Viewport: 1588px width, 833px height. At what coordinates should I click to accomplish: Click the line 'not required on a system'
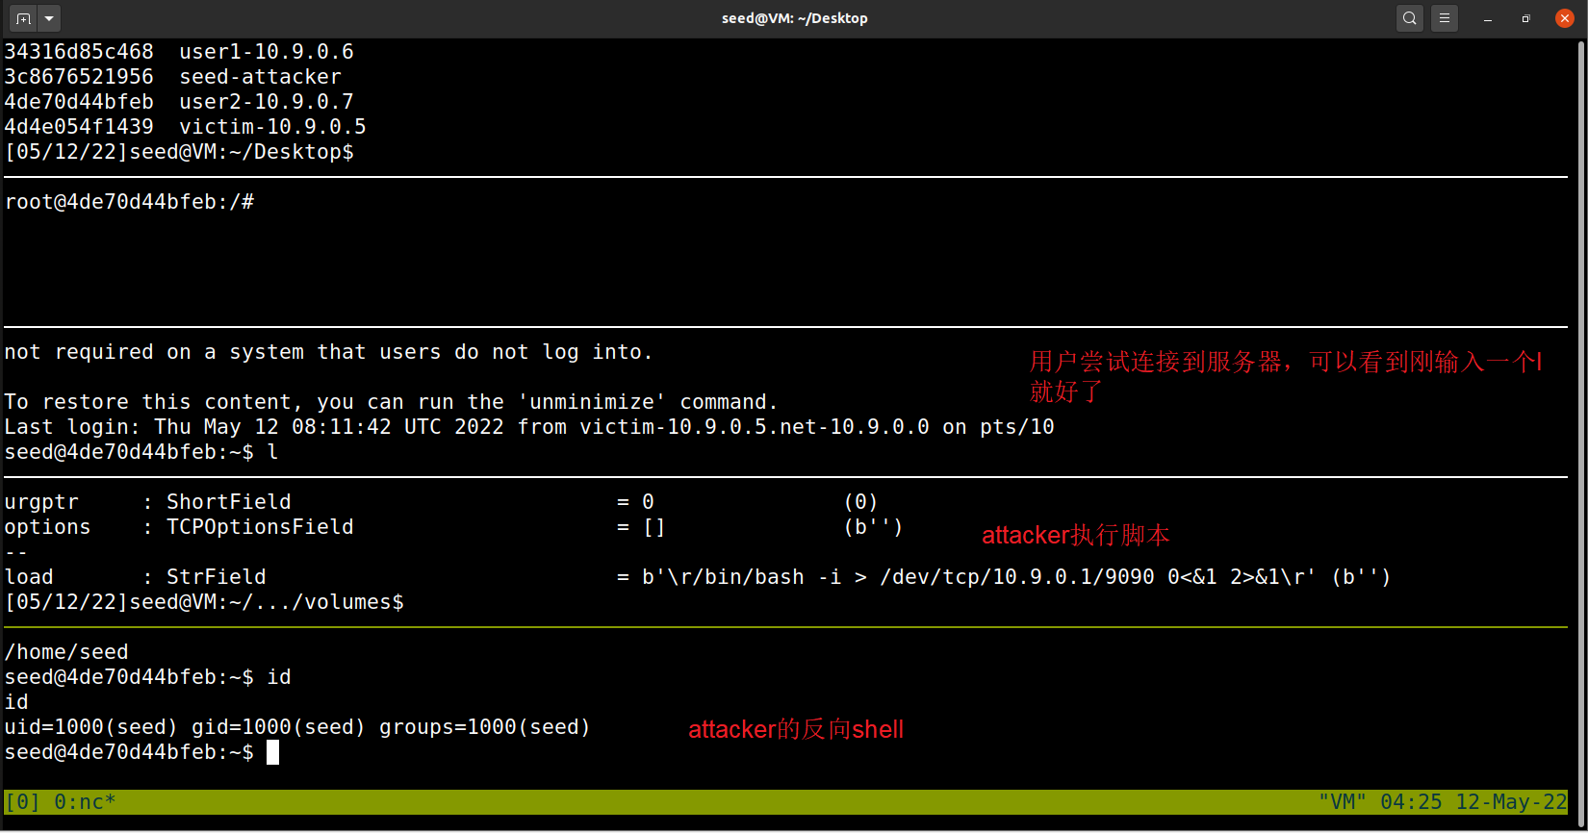(x=328, y=352)
